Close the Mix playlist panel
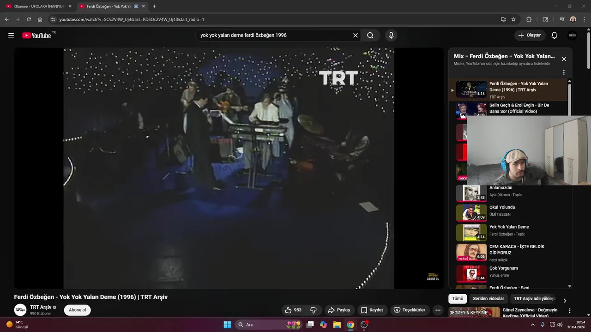The width and height of the screenshot is (591, 332). pyautogui.click(x=564, y=59)
